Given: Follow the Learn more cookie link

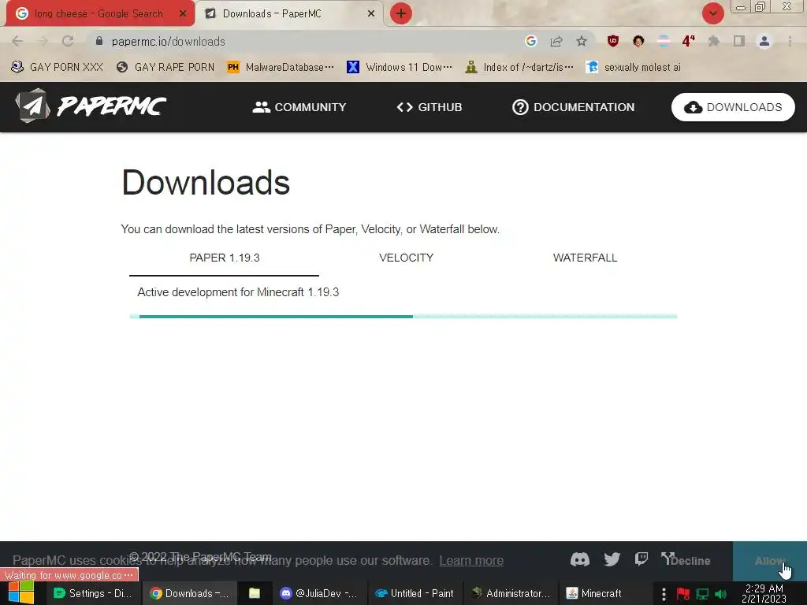Looking at the screenshot, I should [471, 560].
